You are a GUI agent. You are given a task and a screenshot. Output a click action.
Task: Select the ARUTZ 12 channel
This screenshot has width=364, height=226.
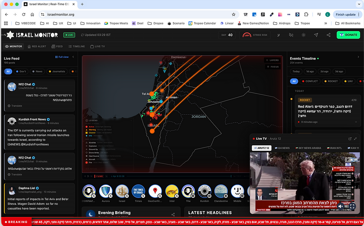pos(261,148)
